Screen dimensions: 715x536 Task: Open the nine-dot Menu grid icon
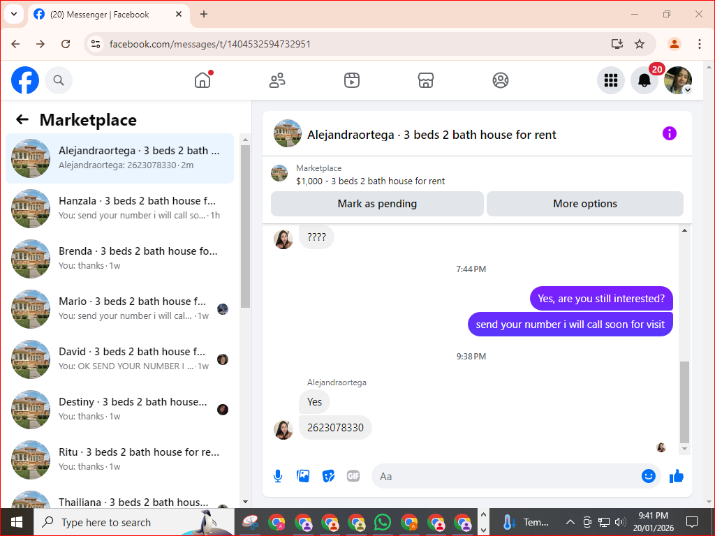pos(610,80)
